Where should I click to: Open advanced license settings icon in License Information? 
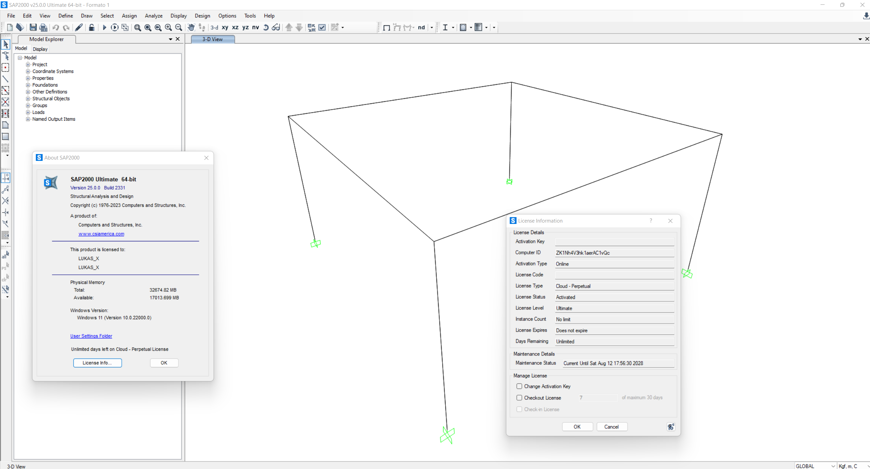tap(671, 427)
